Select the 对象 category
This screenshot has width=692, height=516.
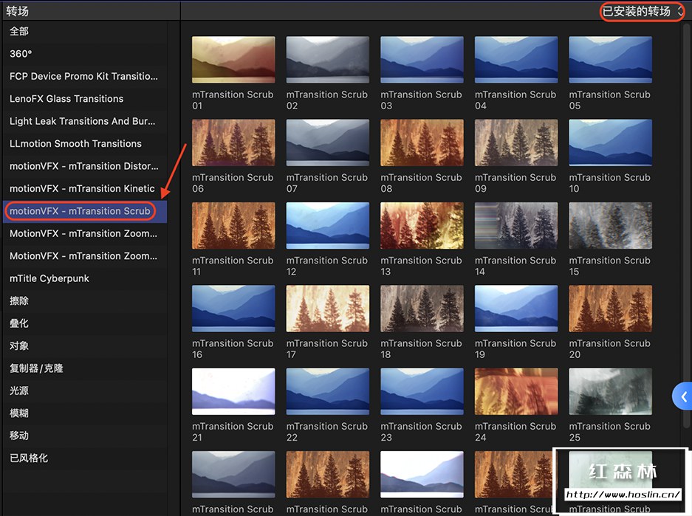tap(85, 346)
